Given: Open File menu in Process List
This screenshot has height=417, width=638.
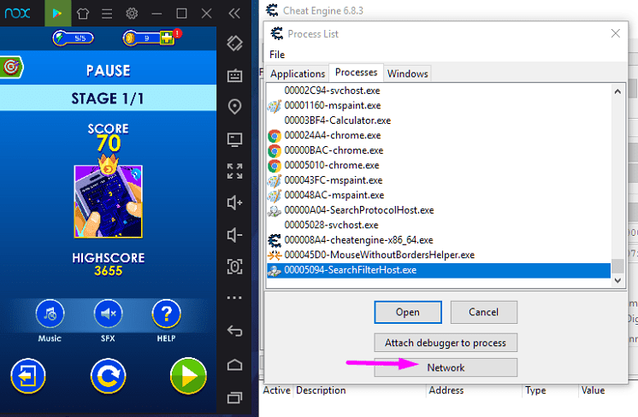Looking at the screenshot, I should pos(277,55).
